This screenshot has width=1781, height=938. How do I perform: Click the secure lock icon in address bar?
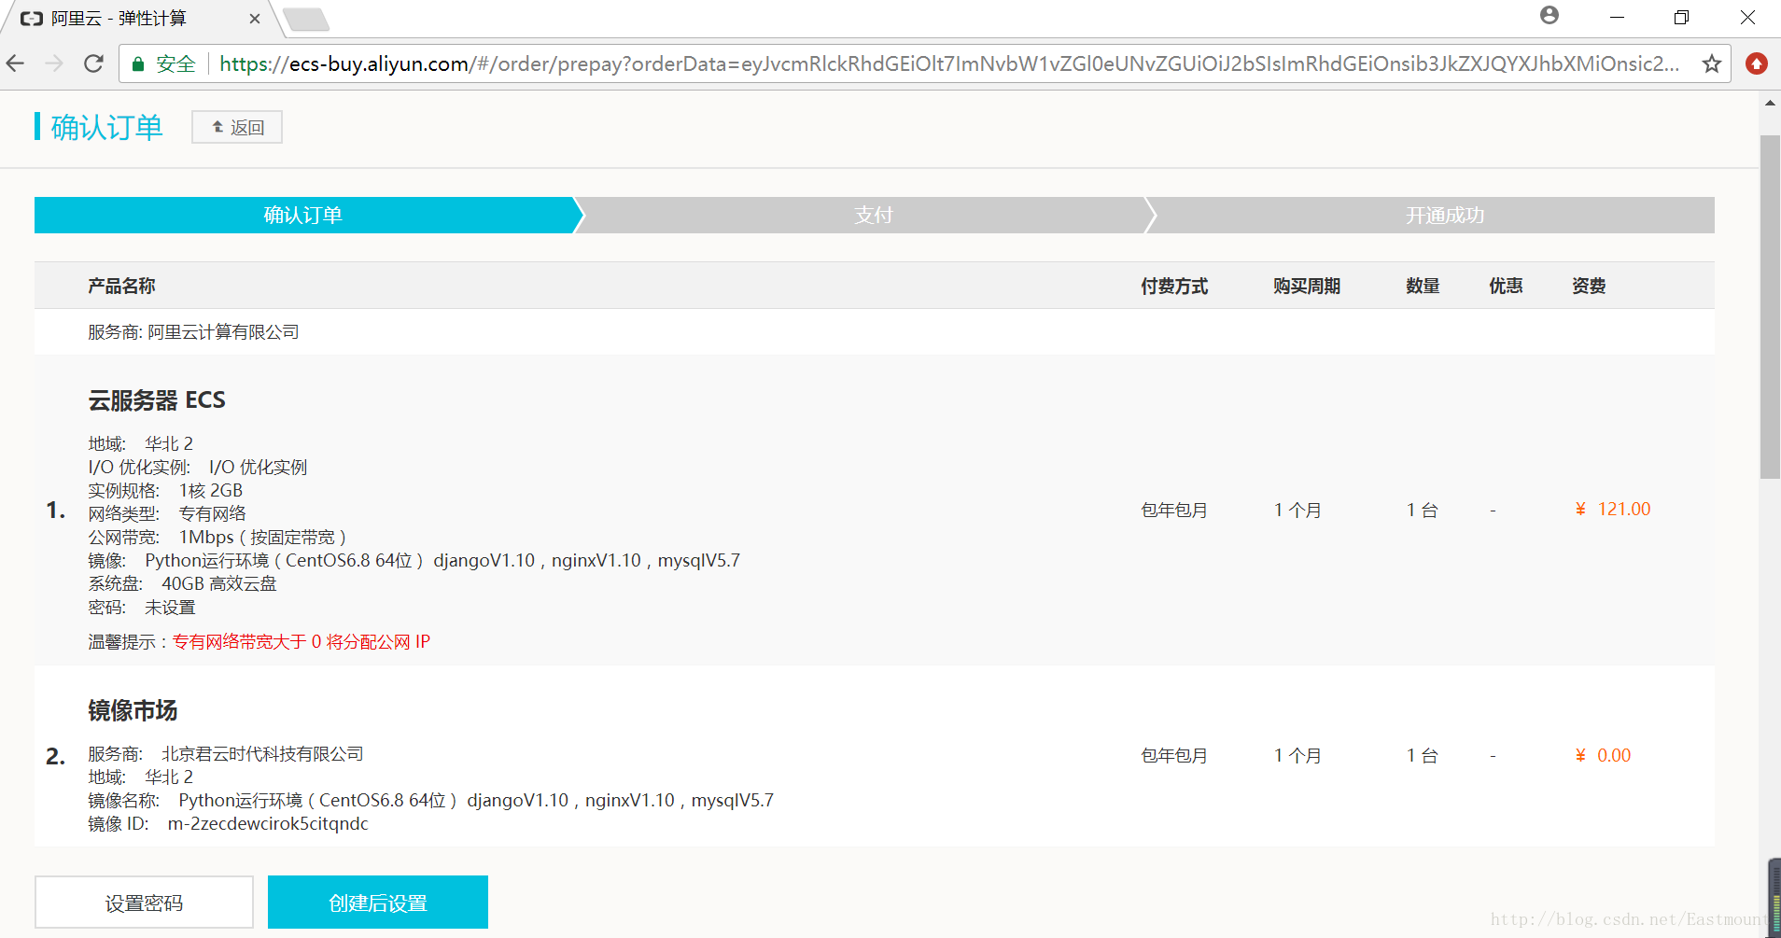[138, 63]
